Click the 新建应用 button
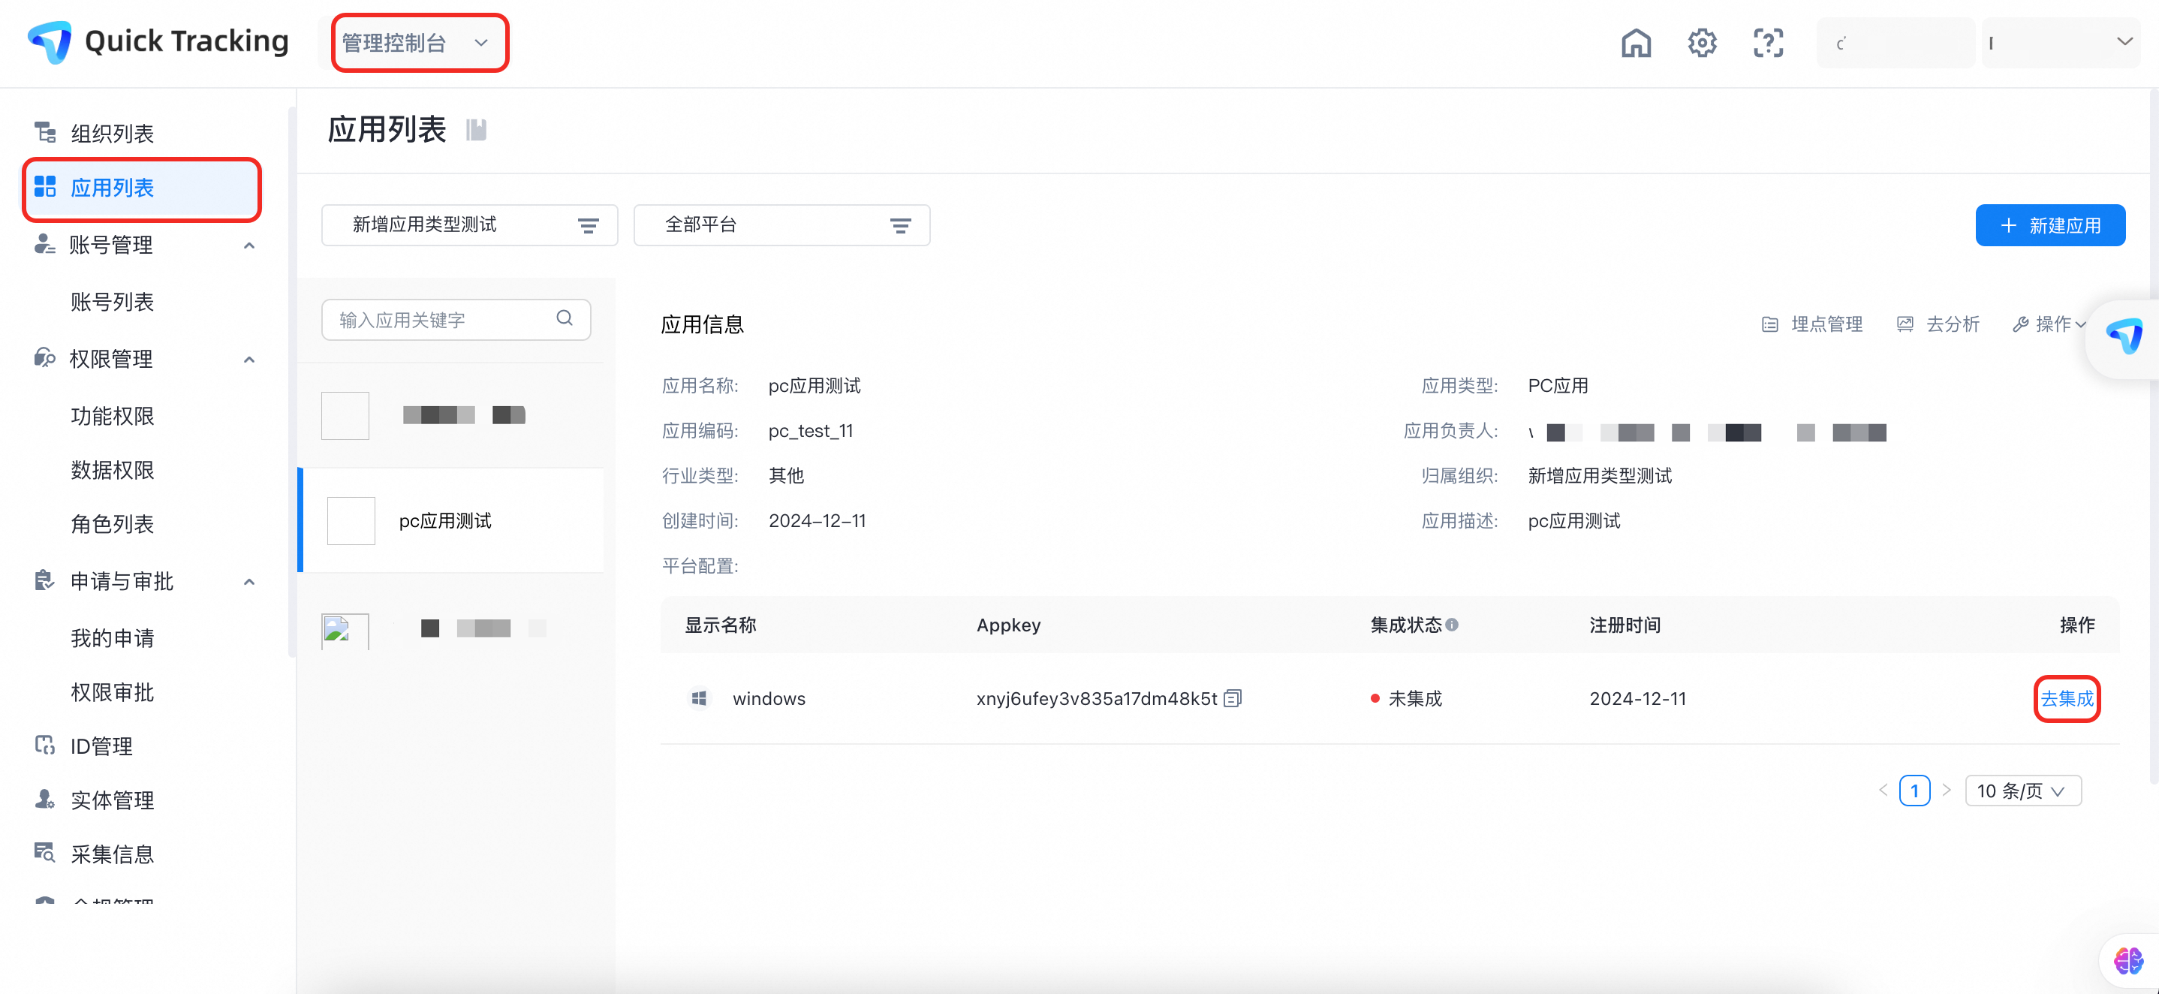2159x994 pixels. [x=2049, y=225]
